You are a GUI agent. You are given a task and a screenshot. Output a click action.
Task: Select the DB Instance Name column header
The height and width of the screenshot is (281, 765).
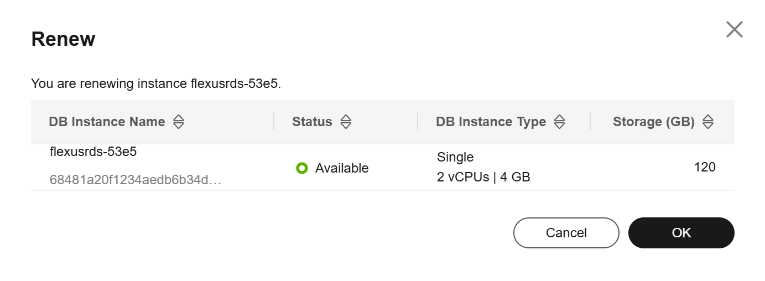click(107, 122)
